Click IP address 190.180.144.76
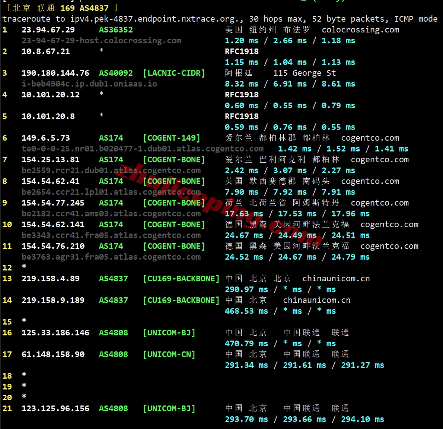 pos(55,73)
